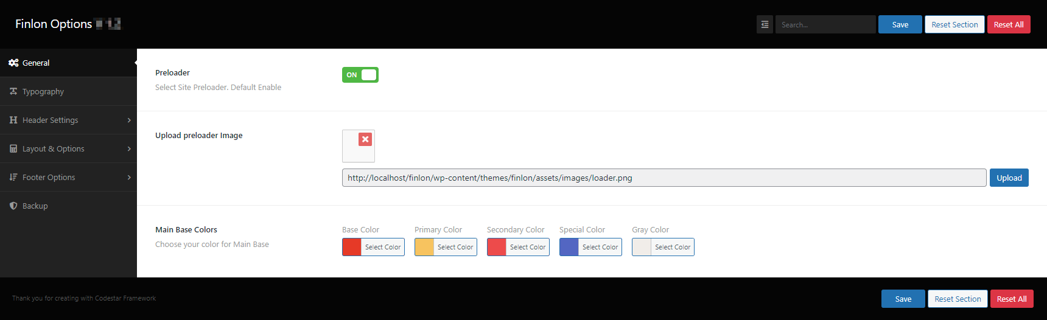Turn off the Preloader switch
The height and width of the screenshot is (320, 1047).
[360, 75]
